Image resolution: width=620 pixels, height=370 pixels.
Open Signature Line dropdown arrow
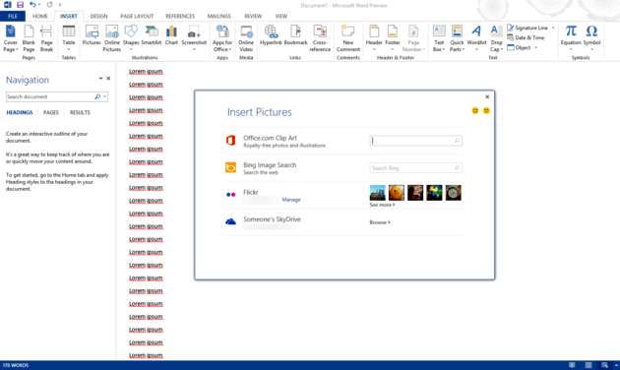pos(553,28)
